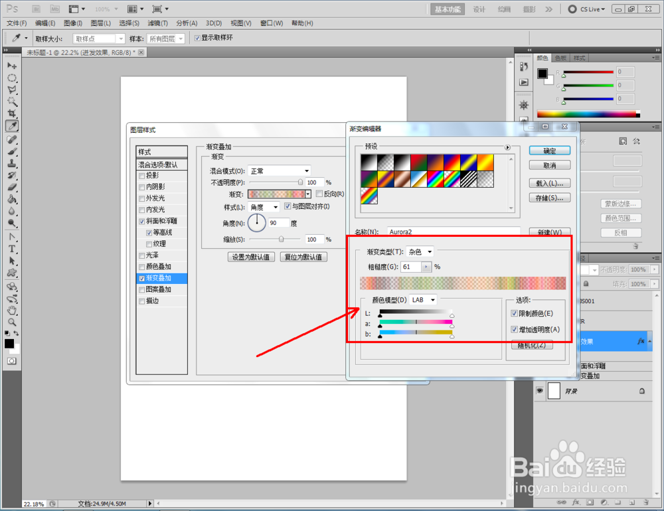Toggle Quick Mask mode icon

(x=12, y=361)
